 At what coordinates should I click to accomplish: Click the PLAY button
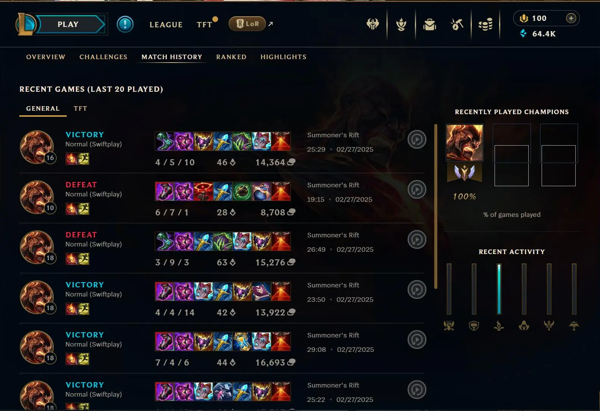click(x=68, y=24)
